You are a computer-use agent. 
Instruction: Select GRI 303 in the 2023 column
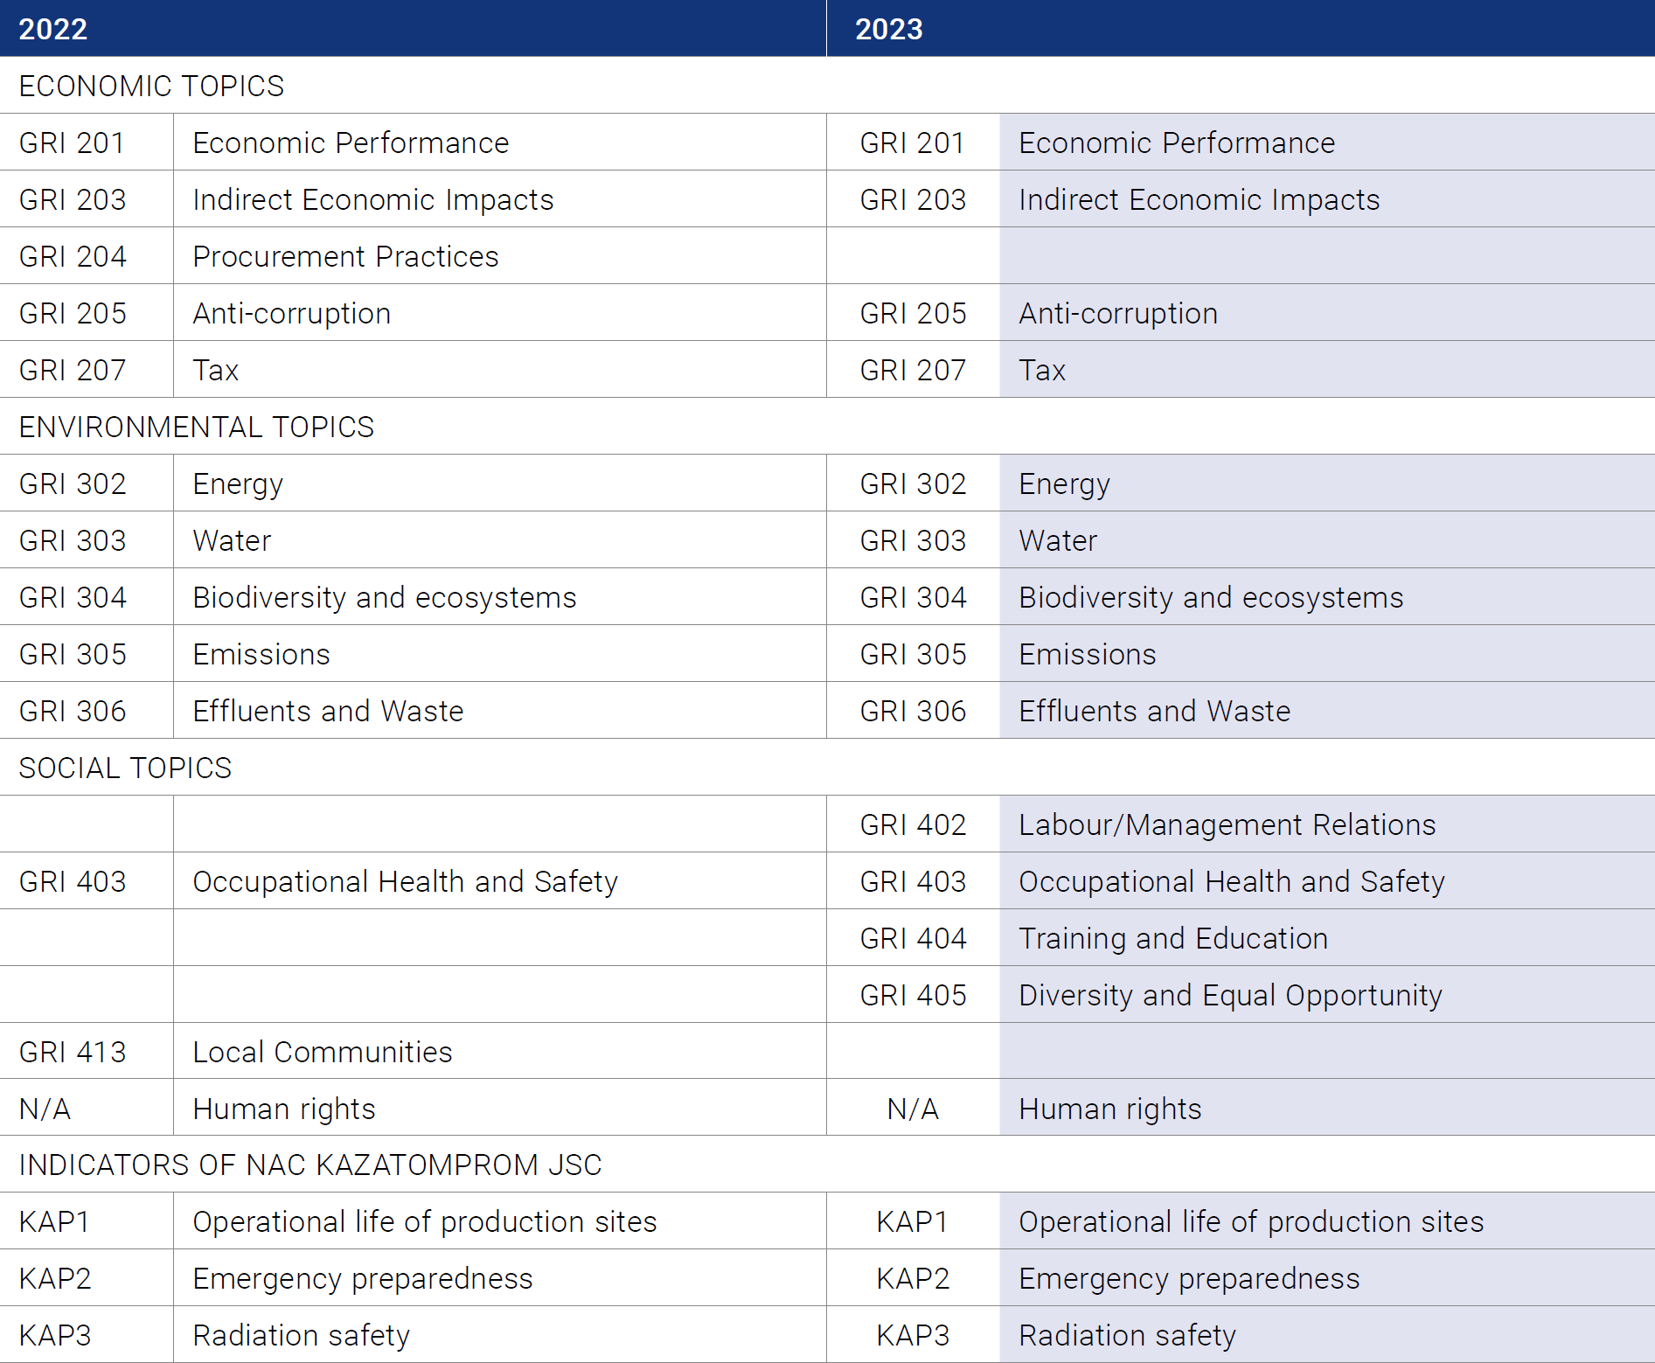click(x=914, y=540)
